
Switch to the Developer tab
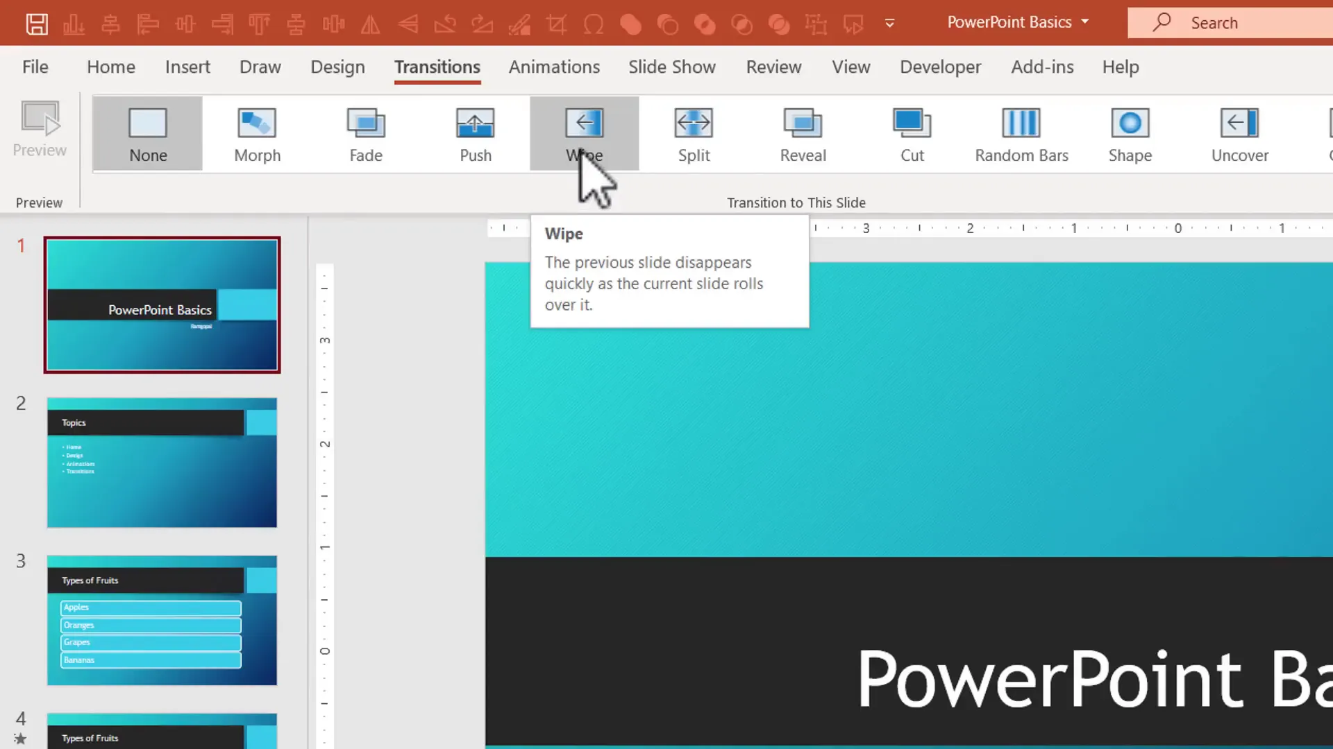pyautogui.click(x=941, y=67)
